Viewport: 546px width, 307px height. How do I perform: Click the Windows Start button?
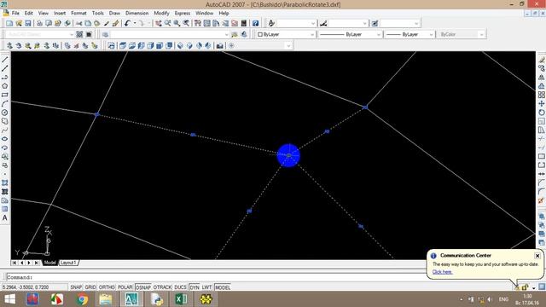click(9, 299)
